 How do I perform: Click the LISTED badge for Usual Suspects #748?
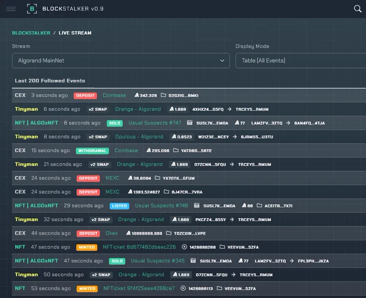click(119, 206)
